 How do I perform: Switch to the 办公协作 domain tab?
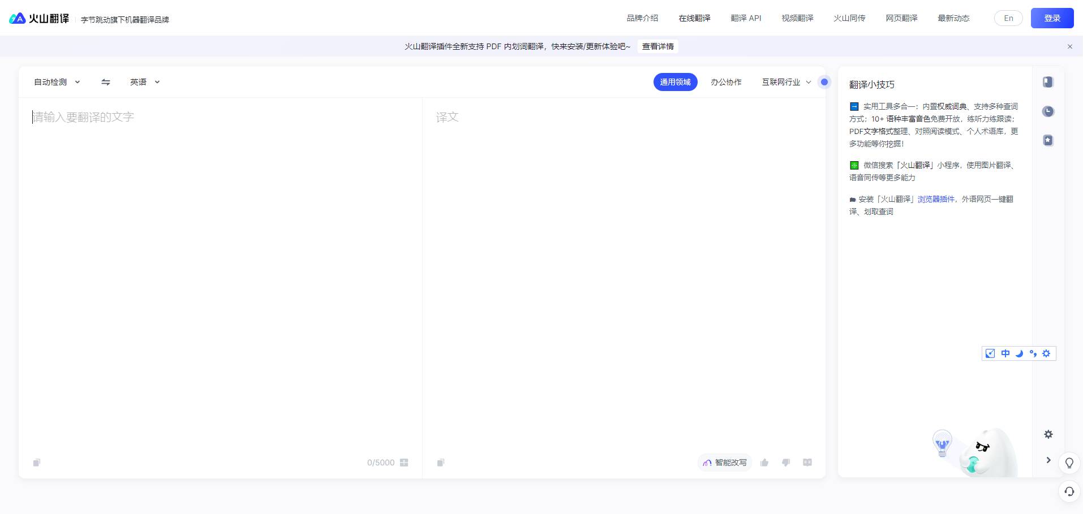coord(726,82)
